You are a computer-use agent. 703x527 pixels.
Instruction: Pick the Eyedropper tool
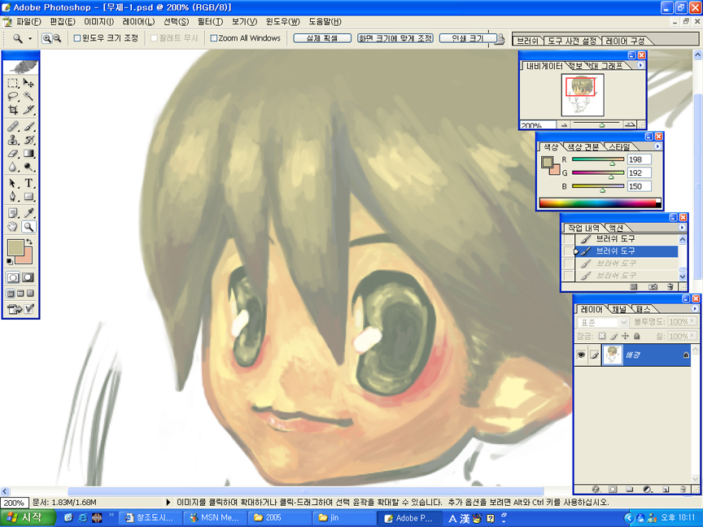(x=28, y=213)
